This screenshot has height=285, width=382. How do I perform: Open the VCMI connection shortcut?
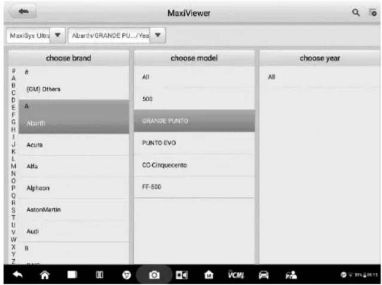pos(236,275)
